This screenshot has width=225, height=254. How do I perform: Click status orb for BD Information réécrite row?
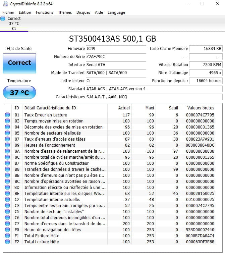[7, 187]
